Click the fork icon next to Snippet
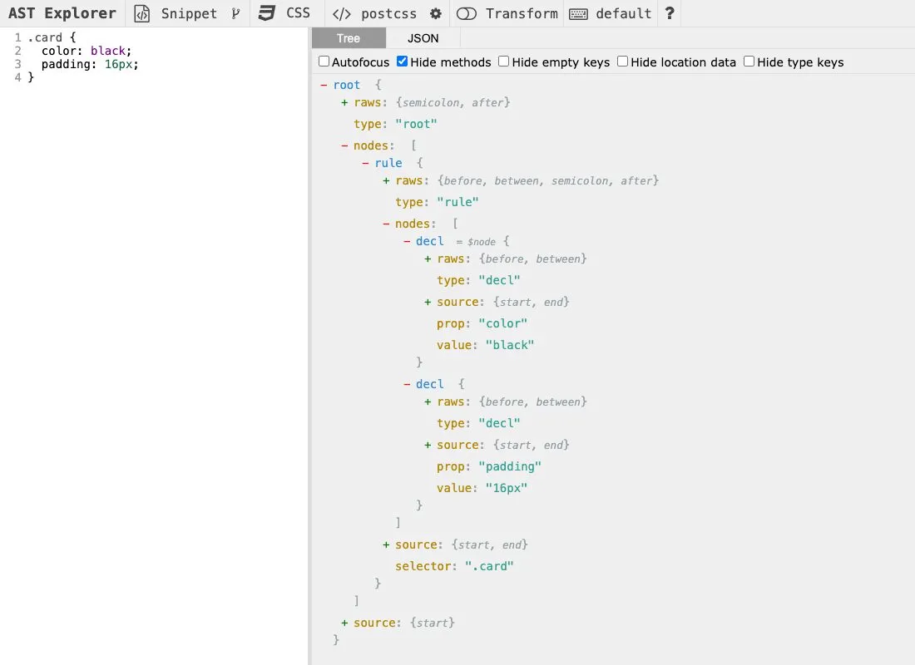The height and width of the screenshot is (665, 915). [235, 13]
